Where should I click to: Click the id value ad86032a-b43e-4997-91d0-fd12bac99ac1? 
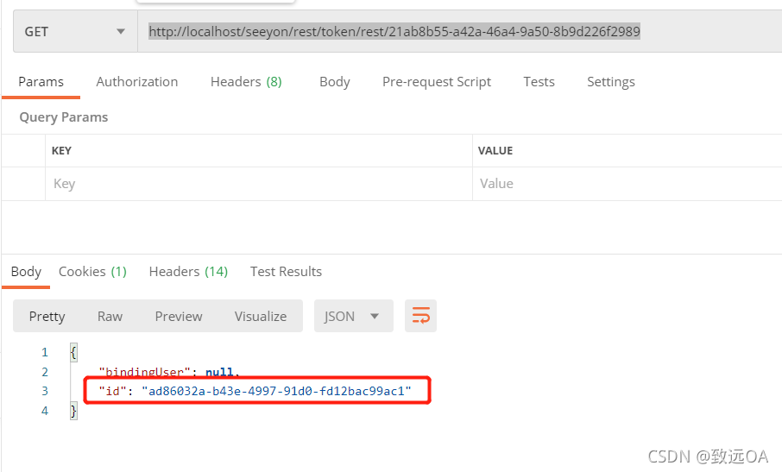[x=276, y=391]
